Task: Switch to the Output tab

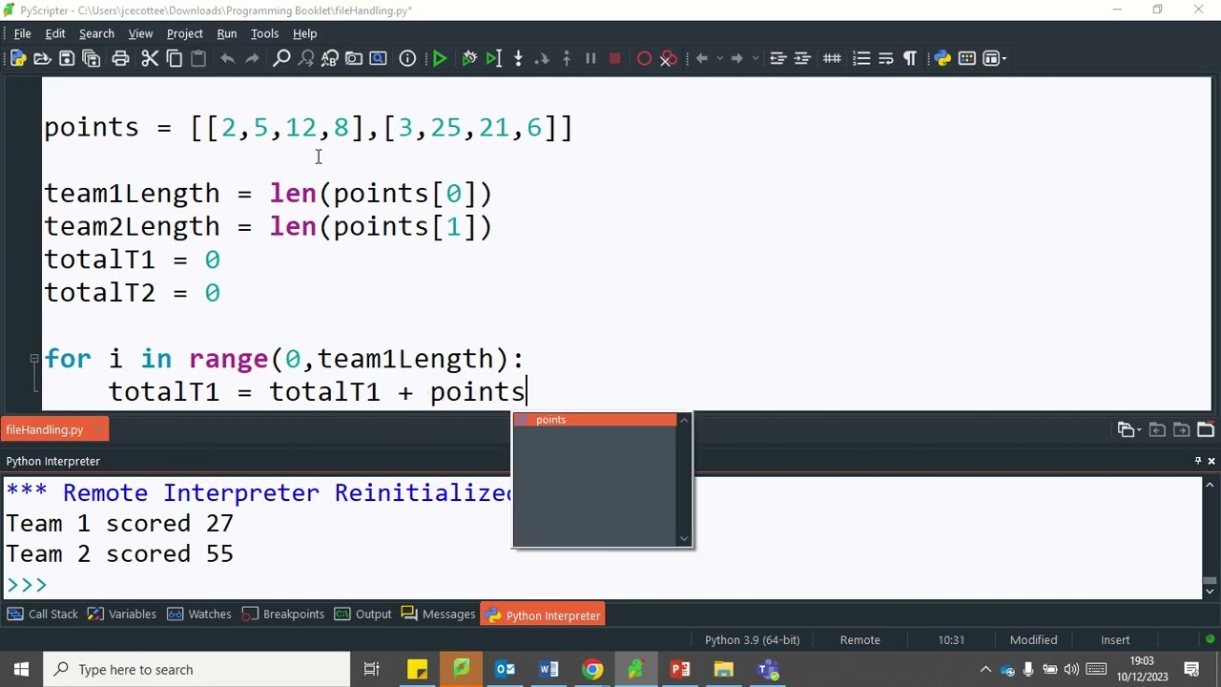Action: coord(363,614)
